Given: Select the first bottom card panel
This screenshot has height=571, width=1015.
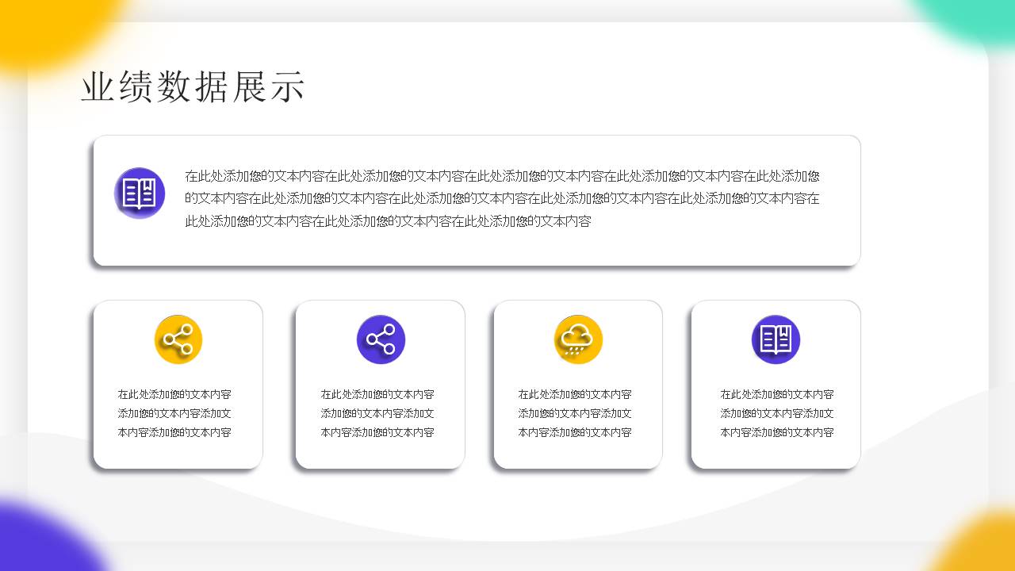Looking at the screenshot, I should tap(178, 383).
